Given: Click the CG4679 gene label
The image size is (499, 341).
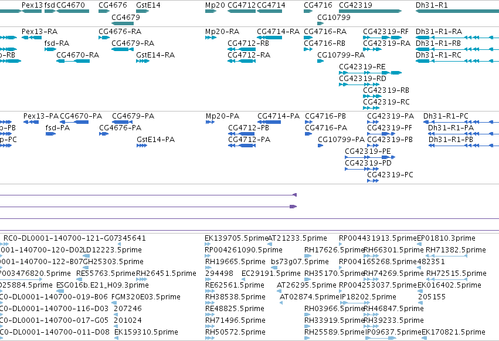Looking at the screenshot, I should click(x=125, y=17).
